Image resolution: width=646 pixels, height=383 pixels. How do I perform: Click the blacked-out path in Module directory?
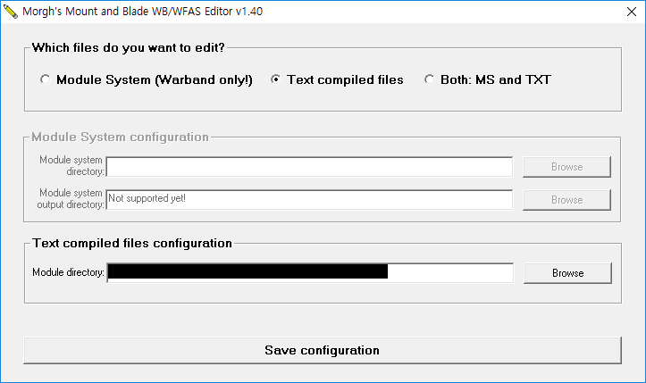(x=247, y=272)
